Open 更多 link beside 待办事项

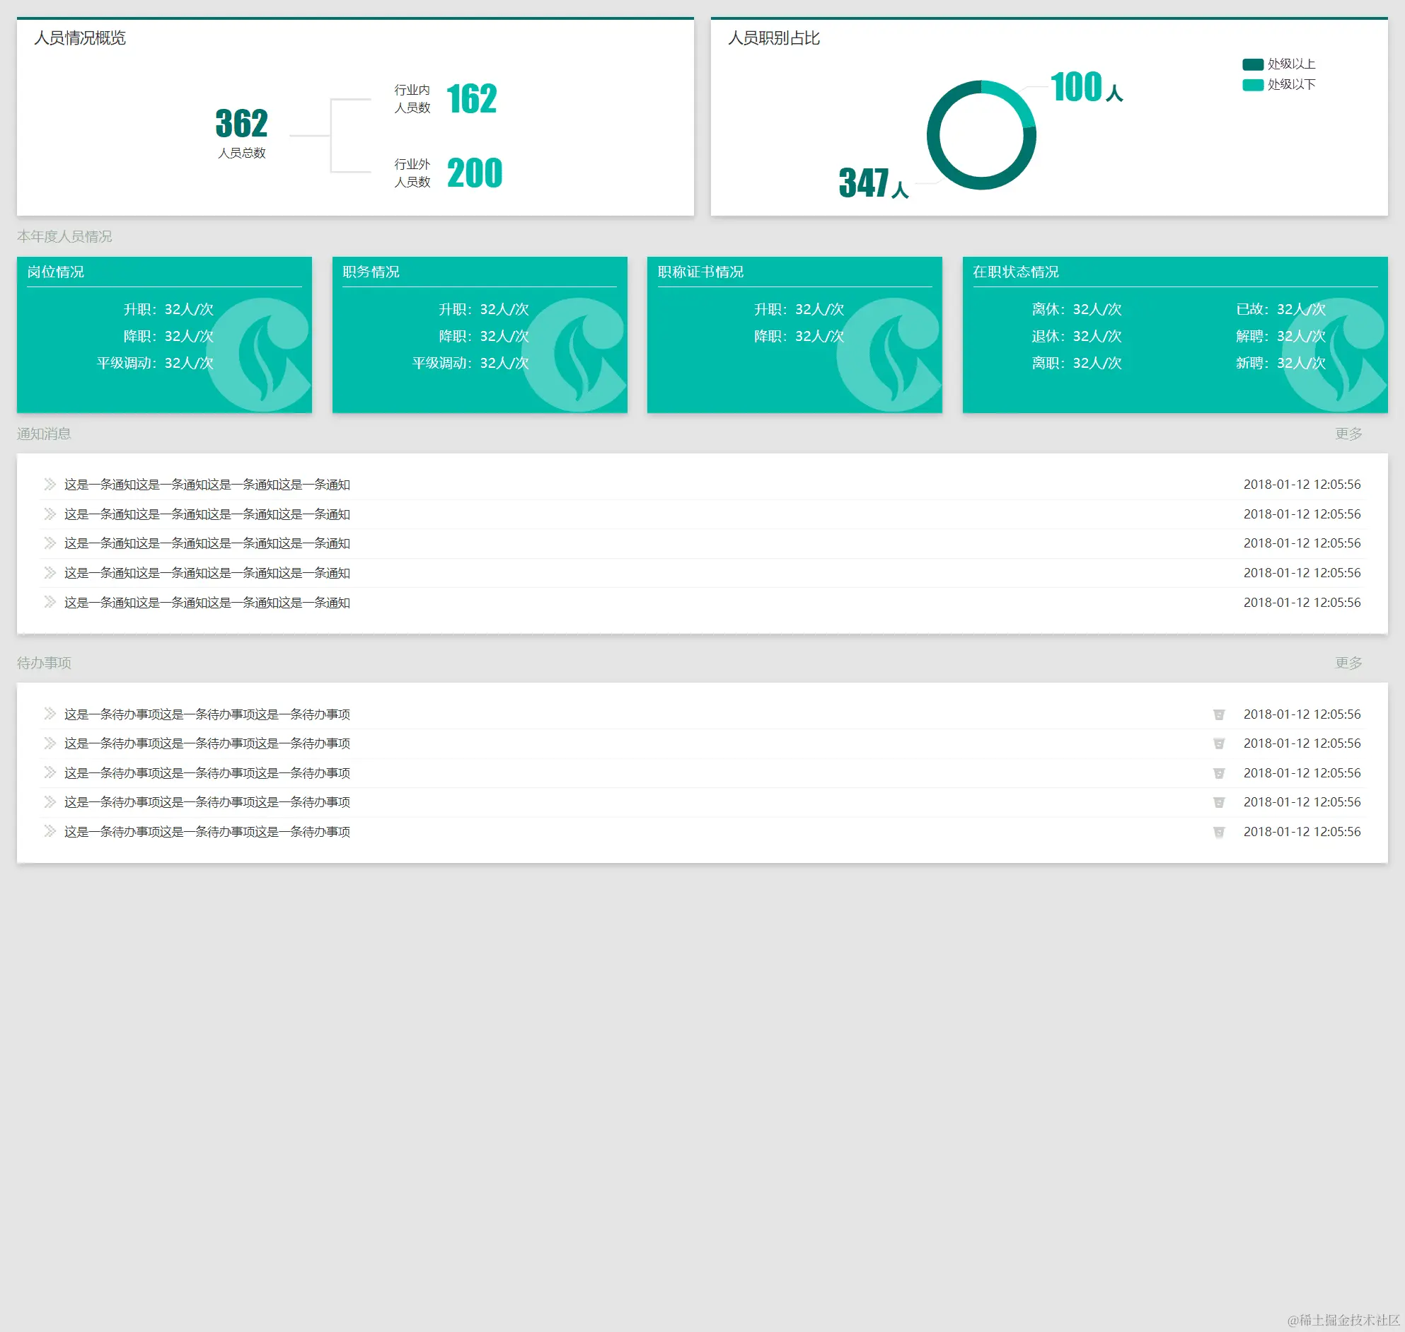1348,663
